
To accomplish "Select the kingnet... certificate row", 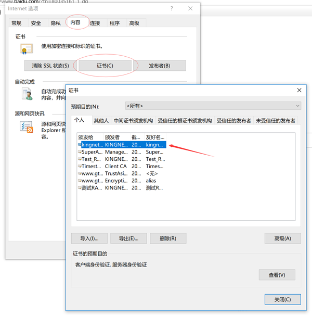I will point(122,145).
